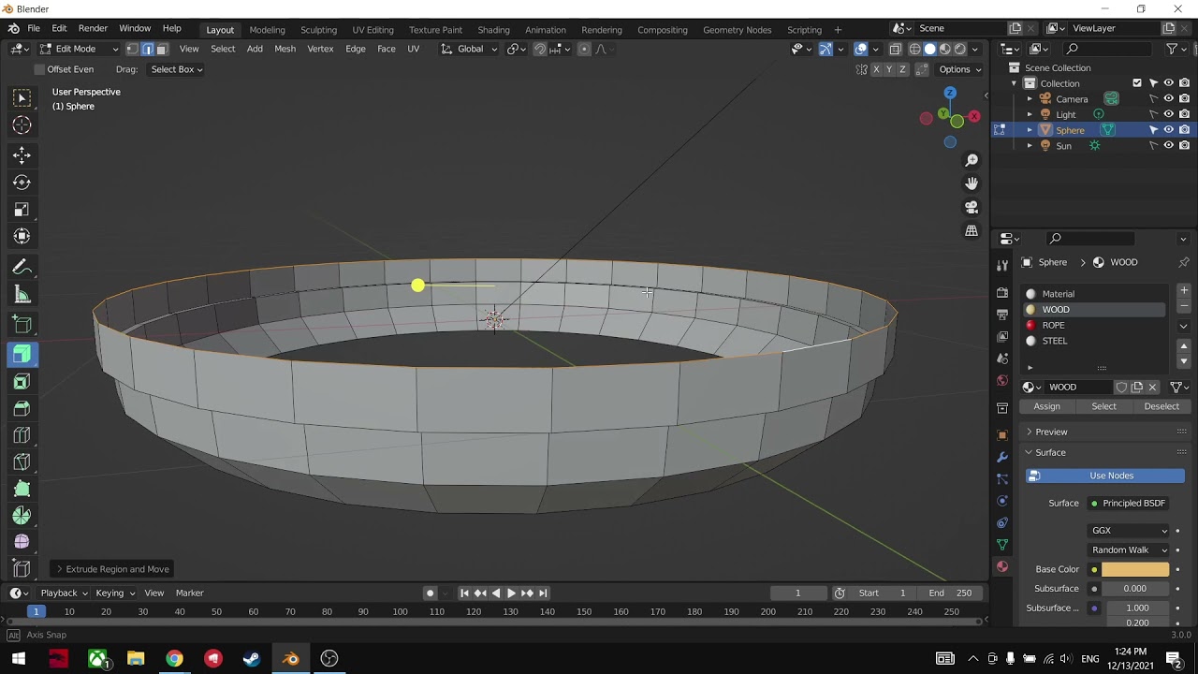Toggle X-ray view in viewport header
The image size is (1198, 674).
[x=896, y=49]
